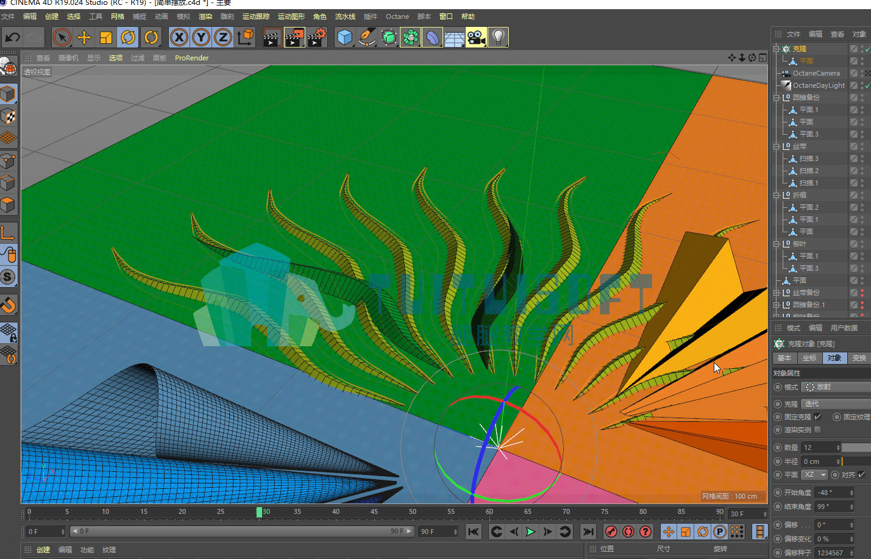Click the animation circle beside 数量
The image size is (871, 559).
pyautogui.click(x=777, y=447)
